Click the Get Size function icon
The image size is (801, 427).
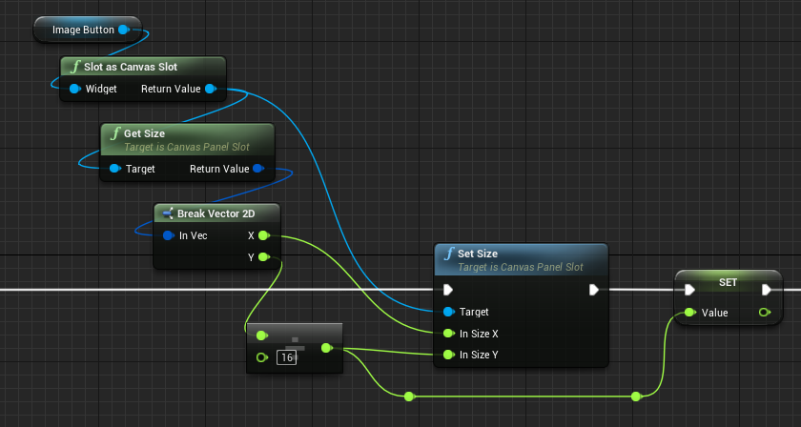tap(116, 133)
